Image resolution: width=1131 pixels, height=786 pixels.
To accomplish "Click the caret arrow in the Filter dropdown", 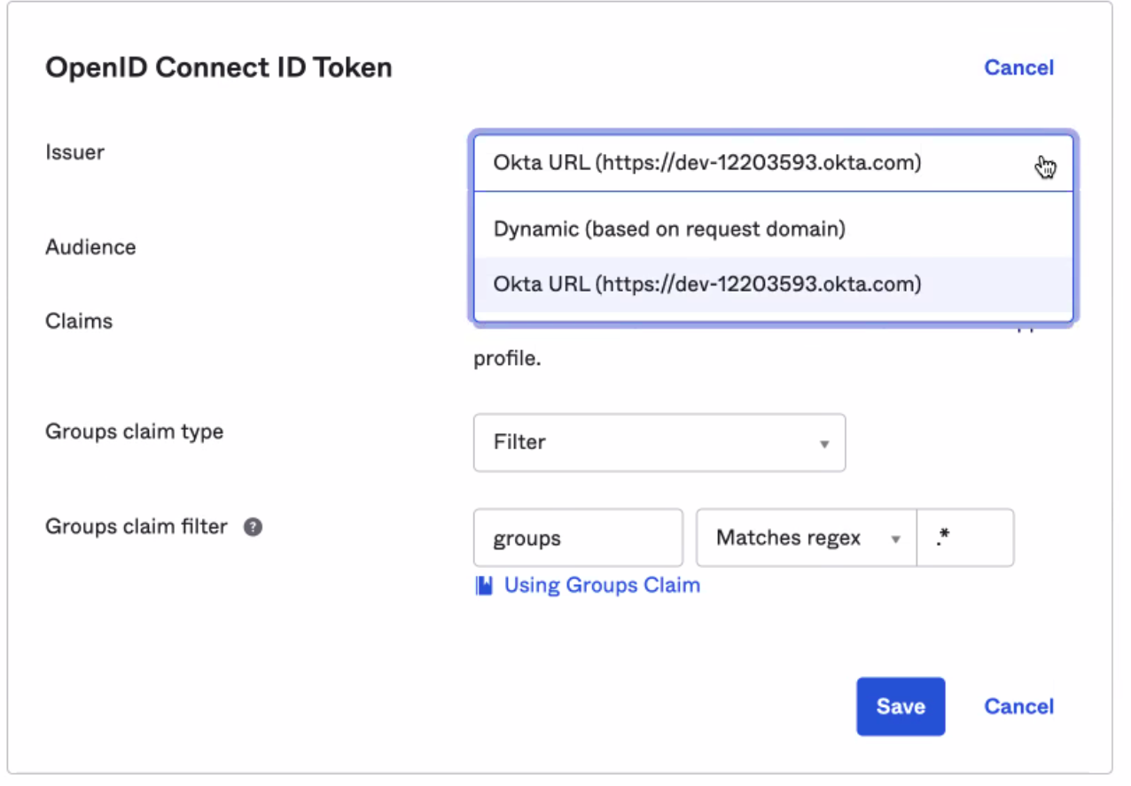I will coord(824,443).
